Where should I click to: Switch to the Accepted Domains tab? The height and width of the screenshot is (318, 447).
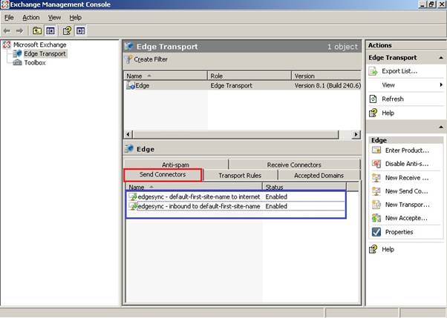click(x=319, y=176)
